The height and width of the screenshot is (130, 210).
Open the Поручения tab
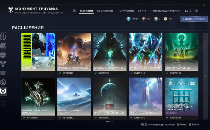pos(126,11)
